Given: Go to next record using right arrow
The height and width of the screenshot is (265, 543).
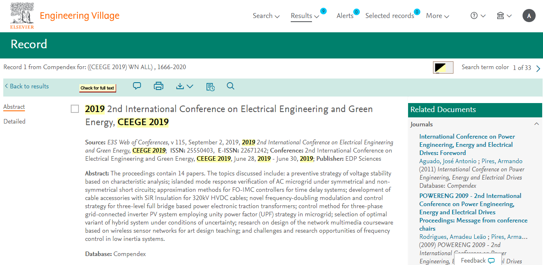Looking at the screenshot, I should (x=538, y=68).
